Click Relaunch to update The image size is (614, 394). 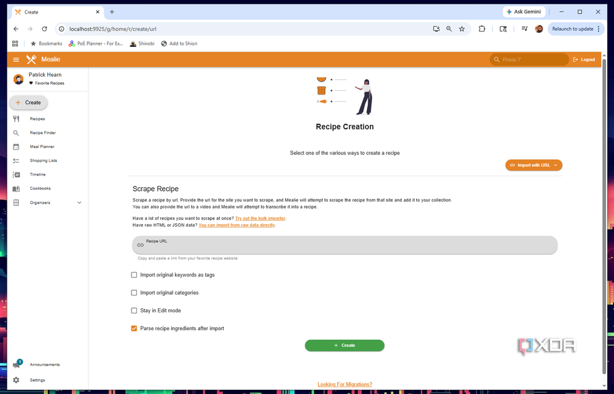[x=572, y=29]
